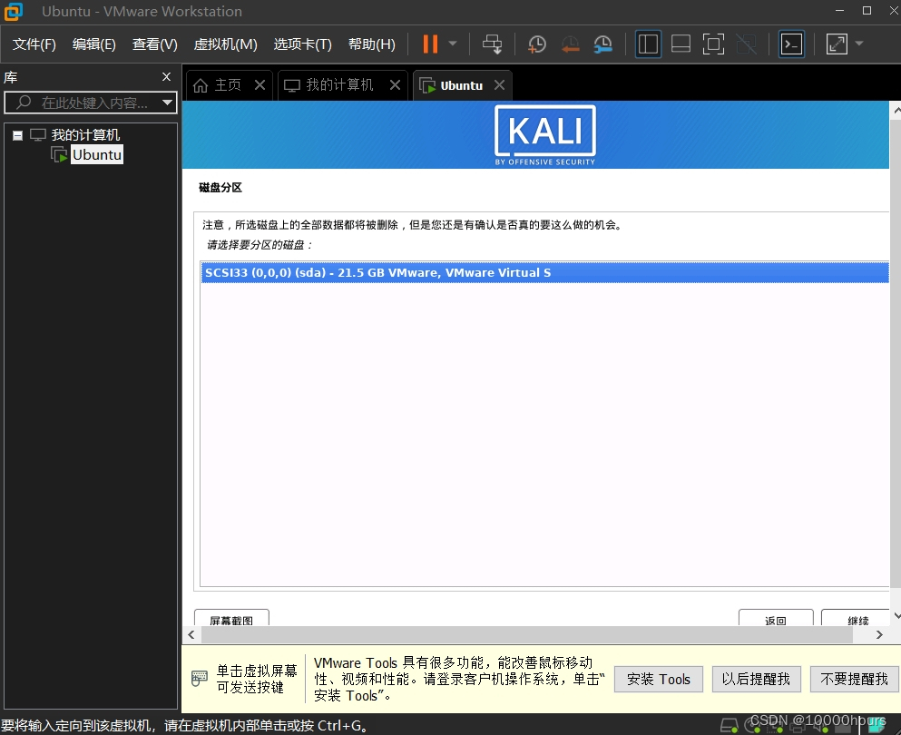The image size is (901, 735).
Task: Click the 不要提醒我 button
Action: click(855, 680)
